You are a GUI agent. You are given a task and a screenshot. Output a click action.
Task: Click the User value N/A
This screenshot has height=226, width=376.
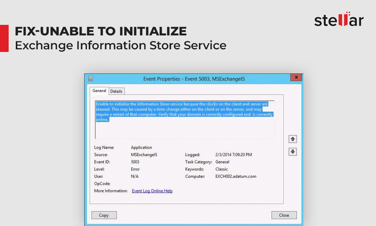(x=135, y=176)
